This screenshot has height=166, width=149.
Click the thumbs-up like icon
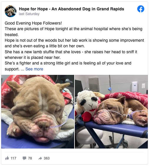pos(7,158)
